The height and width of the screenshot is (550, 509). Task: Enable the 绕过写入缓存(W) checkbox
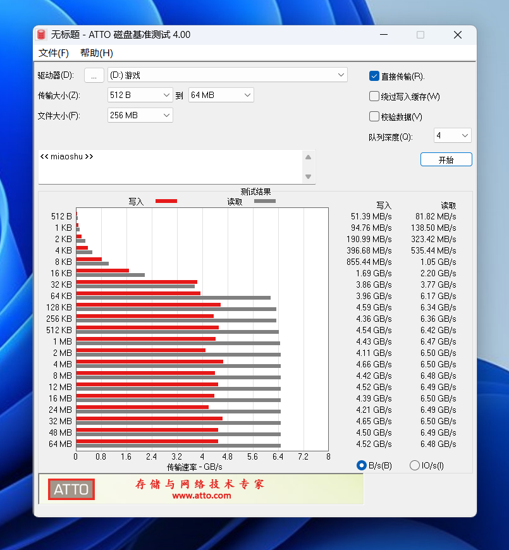pos(374,96)
